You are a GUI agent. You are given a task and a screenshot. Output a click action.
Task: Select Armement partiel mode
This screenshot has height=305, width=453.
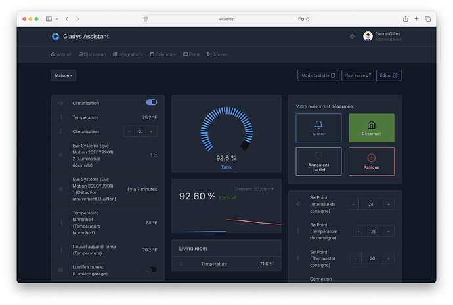318,161
